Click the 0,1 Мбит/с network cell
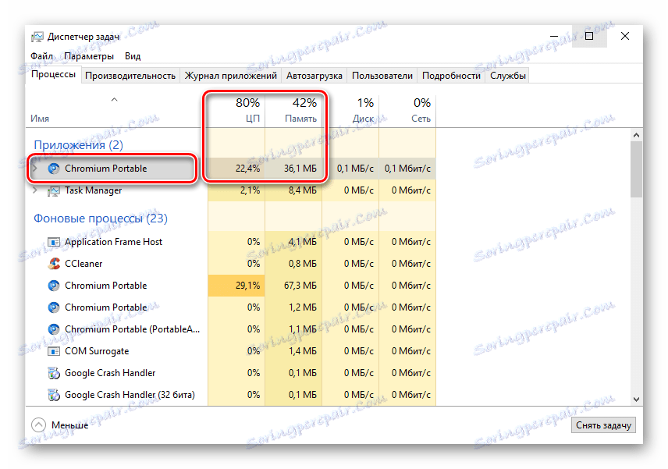The height and width of the screenshot is (469, 668). point(407,169)
